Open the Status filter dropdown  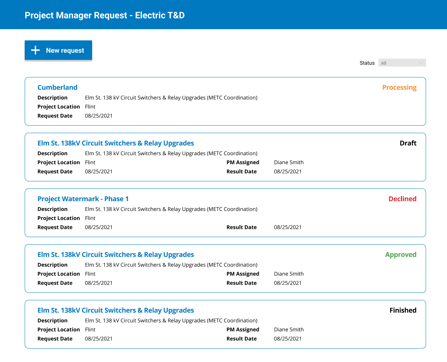click(402, 63)
